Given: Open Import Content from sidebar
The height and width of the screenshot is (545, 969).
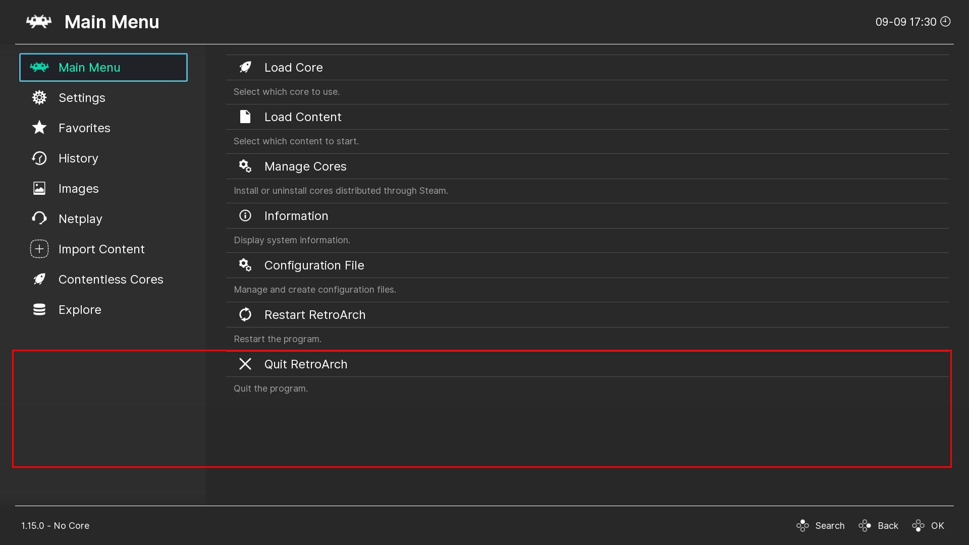Looking at the screenshot, I should 101,249.
